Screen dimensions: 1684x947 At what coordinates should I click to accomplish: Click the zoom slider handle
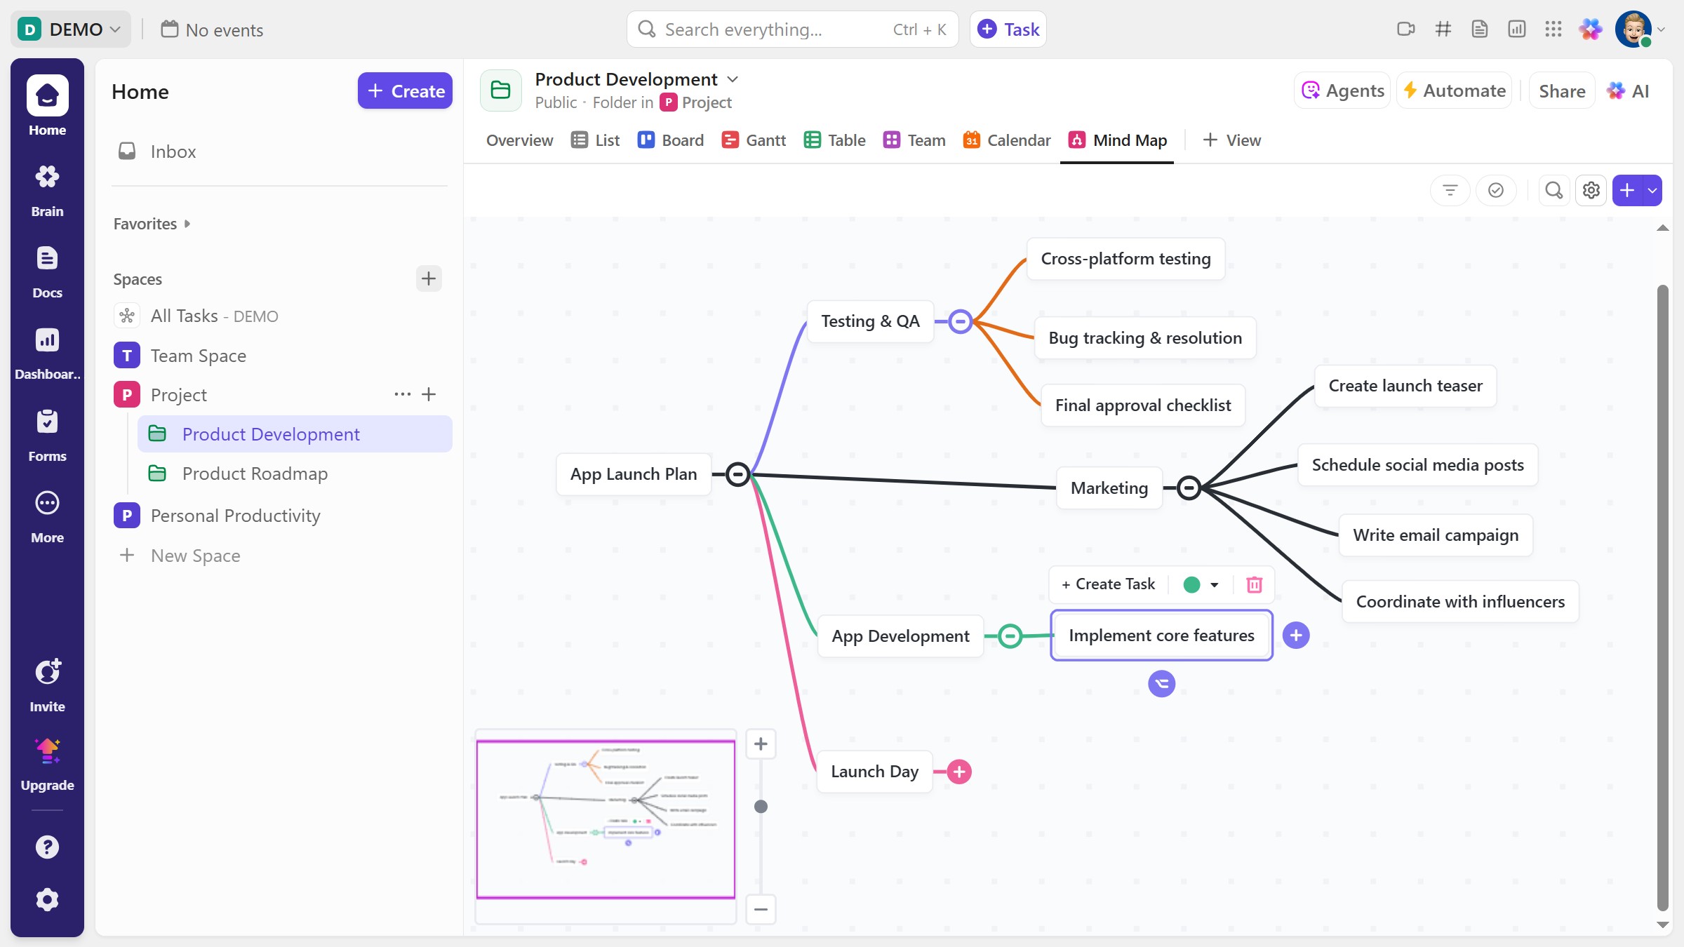click(761, 807)
